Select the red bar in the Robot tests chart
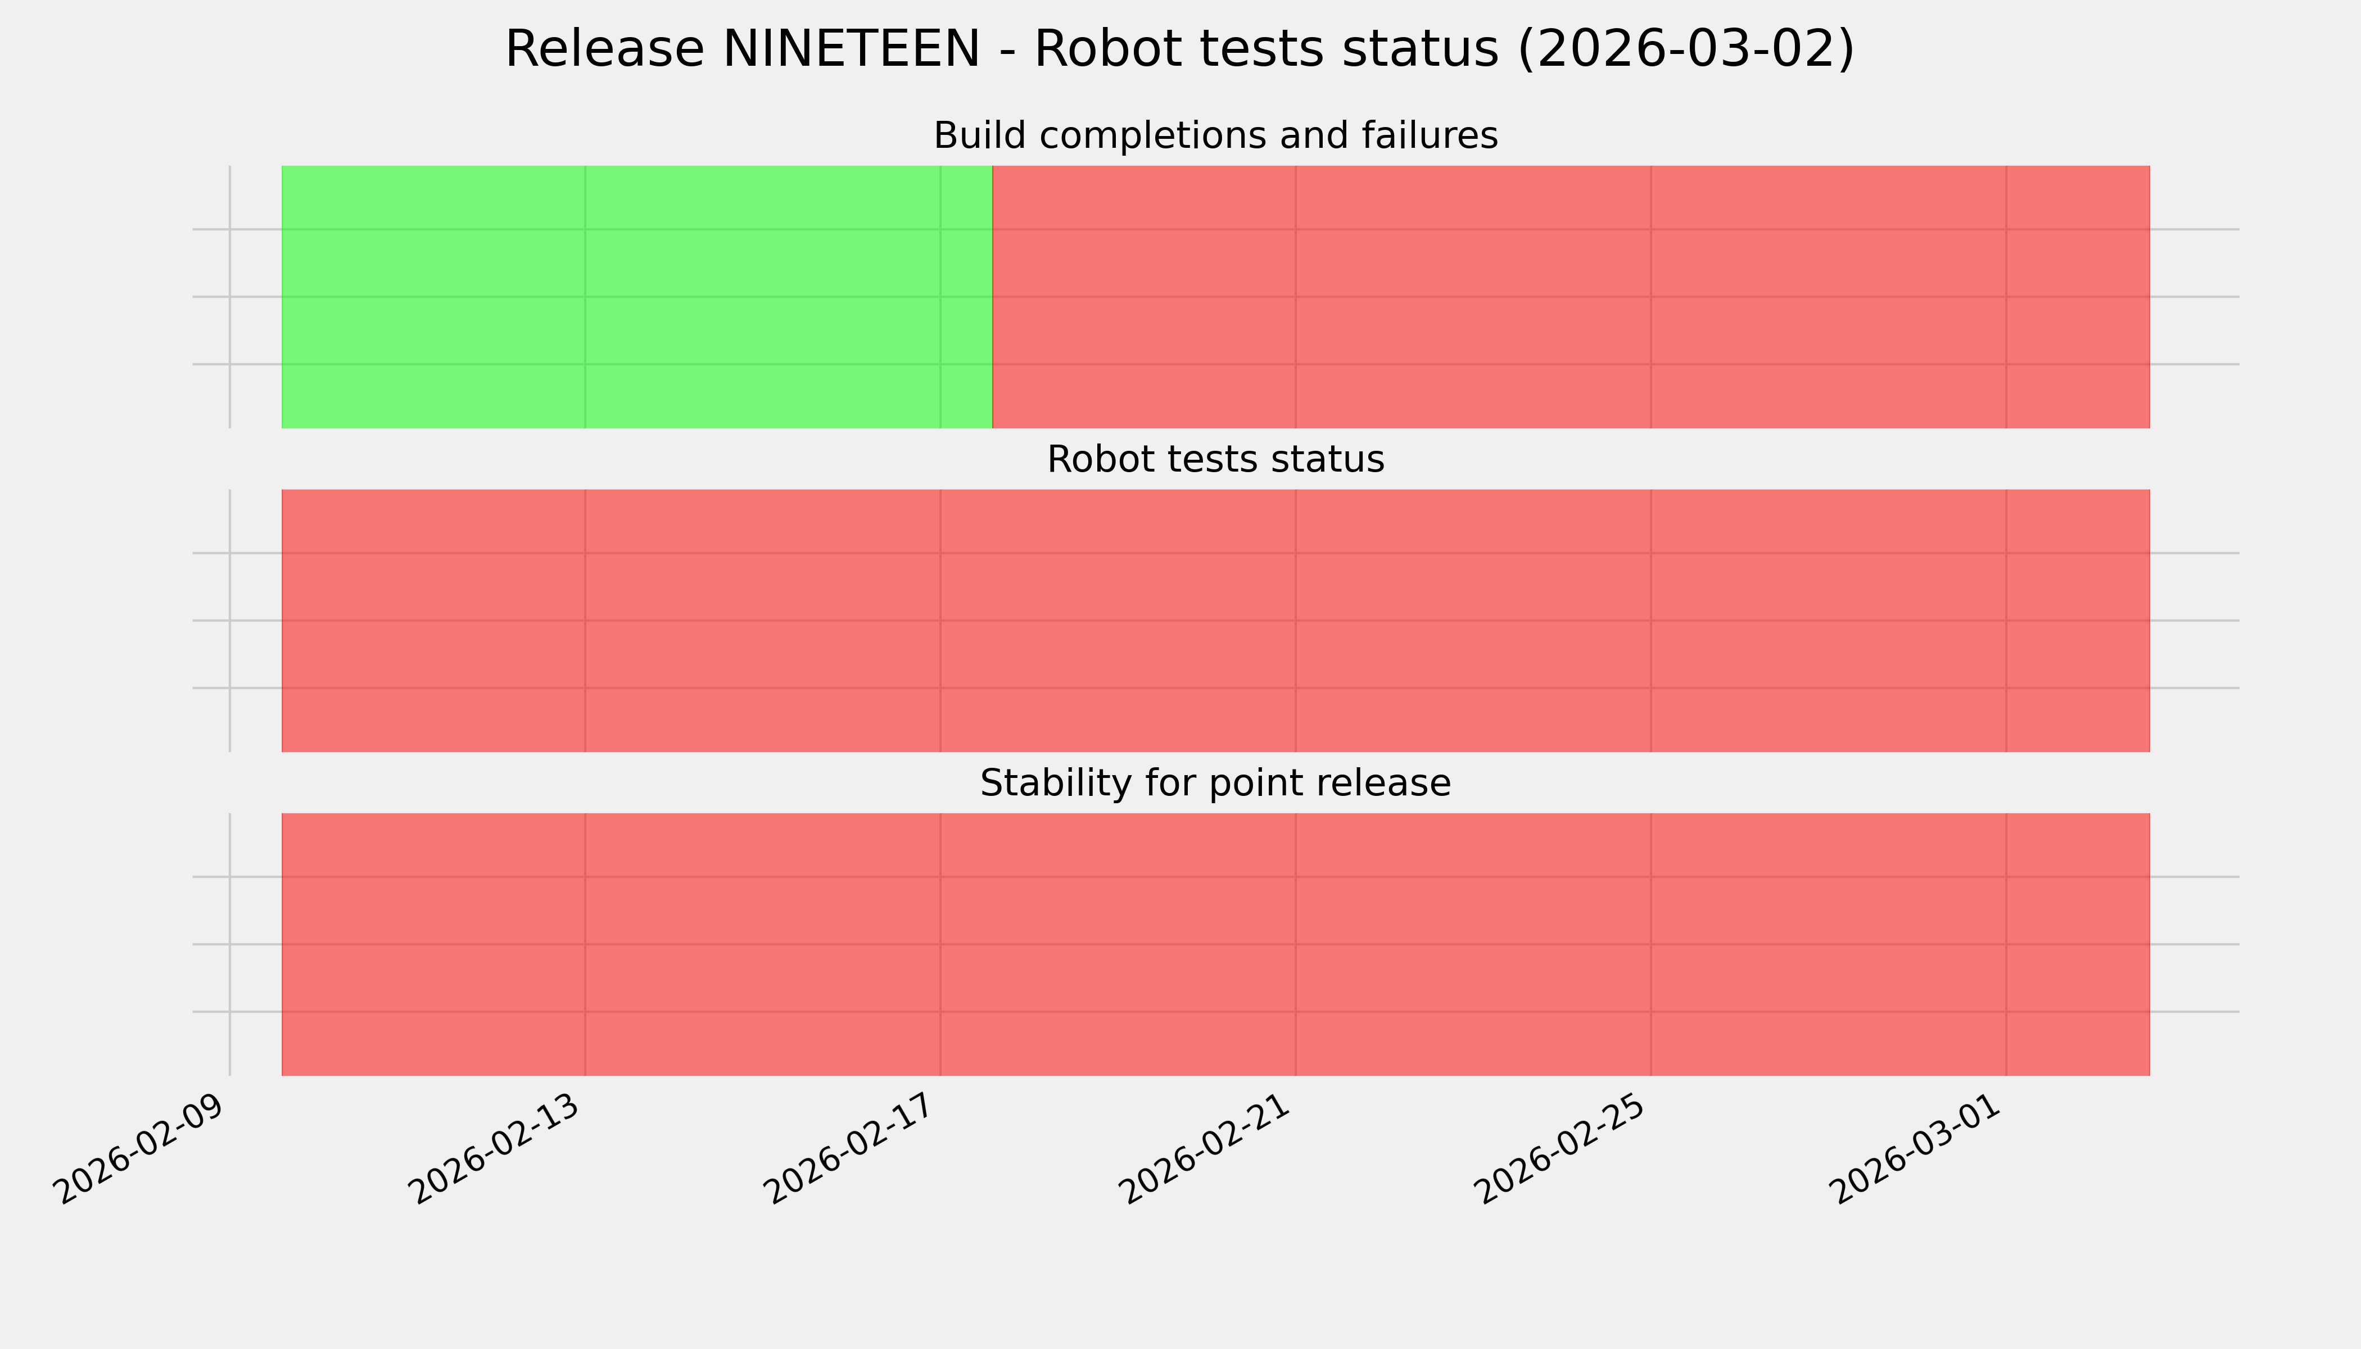Viewport: 2361px width, 1349px height. coord(1215,621)
